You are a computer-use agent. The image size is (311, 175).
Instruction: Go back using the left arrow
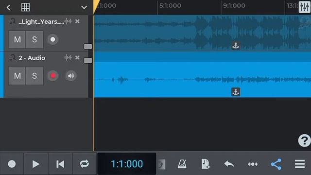pos(8,8)
